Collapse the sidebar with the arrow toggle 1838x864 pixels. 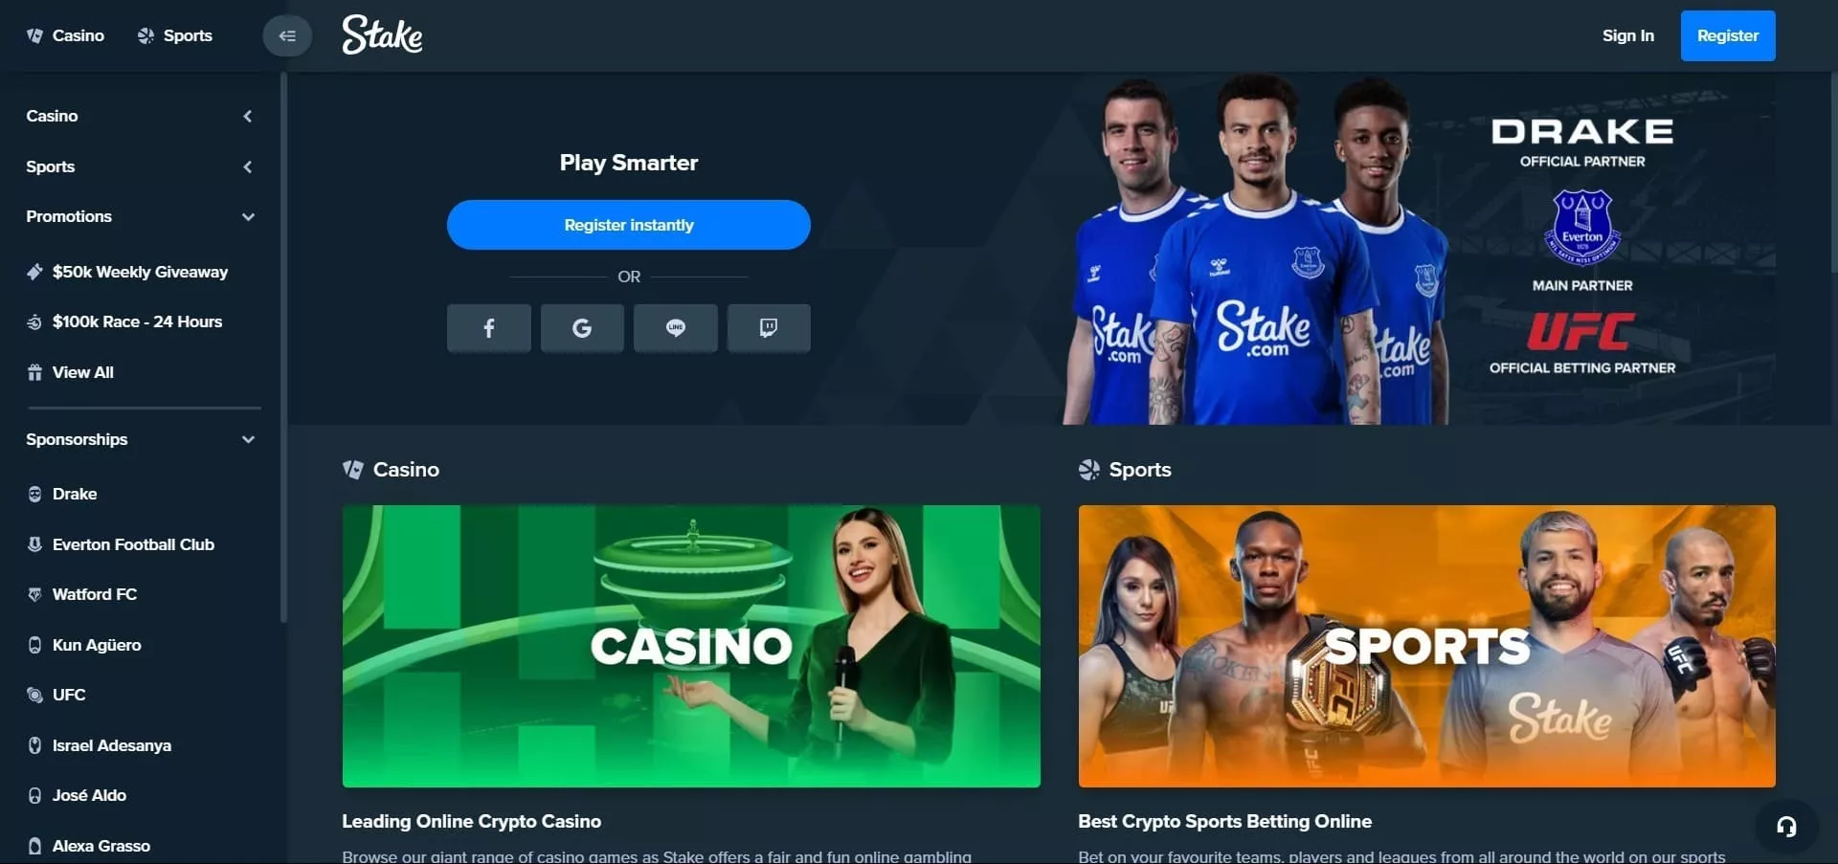coord(287,36)
